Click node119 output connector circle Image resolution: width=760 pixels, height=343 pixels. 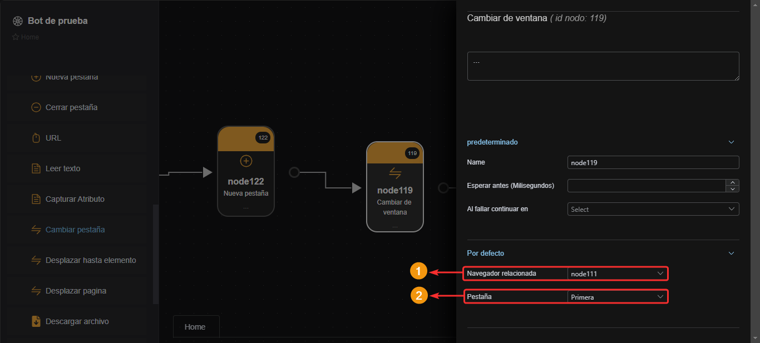tap(443, 188)
